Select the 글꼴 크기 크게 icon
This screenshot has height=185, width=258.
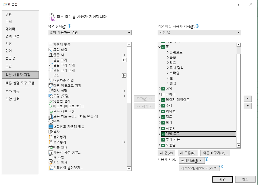coord(51,70)
